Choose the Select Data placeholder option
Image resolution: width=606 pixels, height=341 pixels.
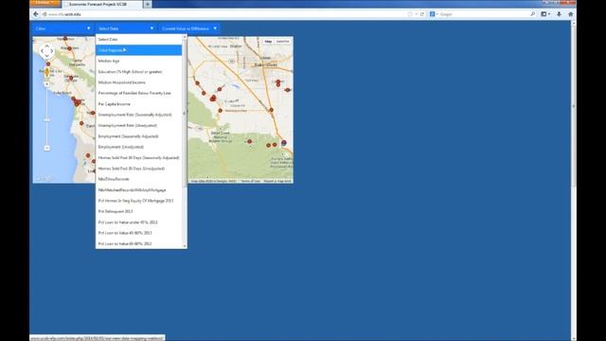point(139,40)
